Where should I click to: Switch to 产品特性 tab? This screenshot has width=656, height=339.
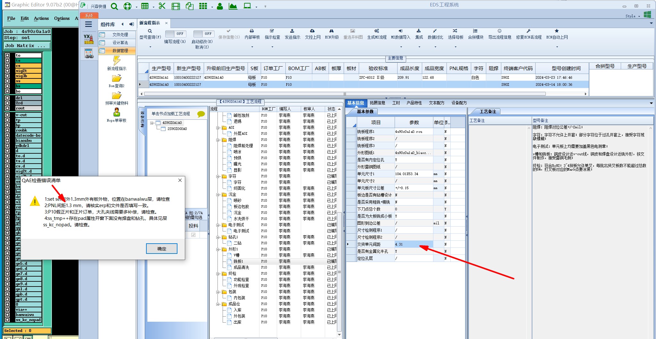click(x=414, y=103)
